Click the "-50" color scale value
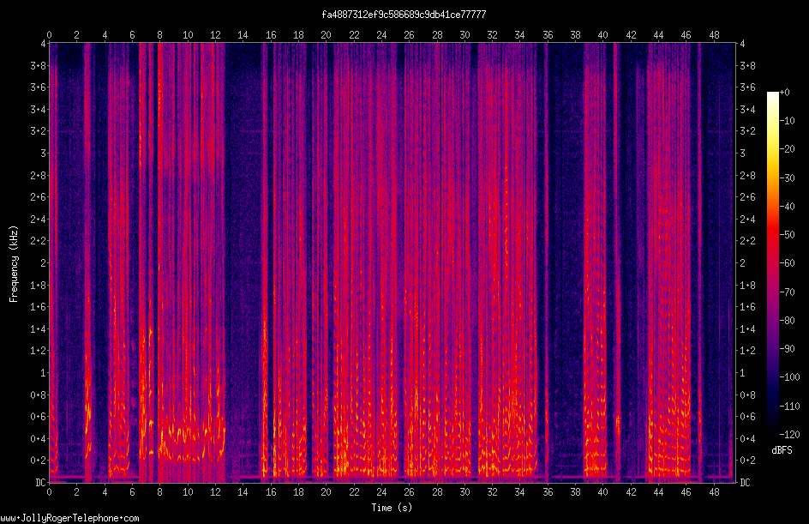 coord(788,235)
